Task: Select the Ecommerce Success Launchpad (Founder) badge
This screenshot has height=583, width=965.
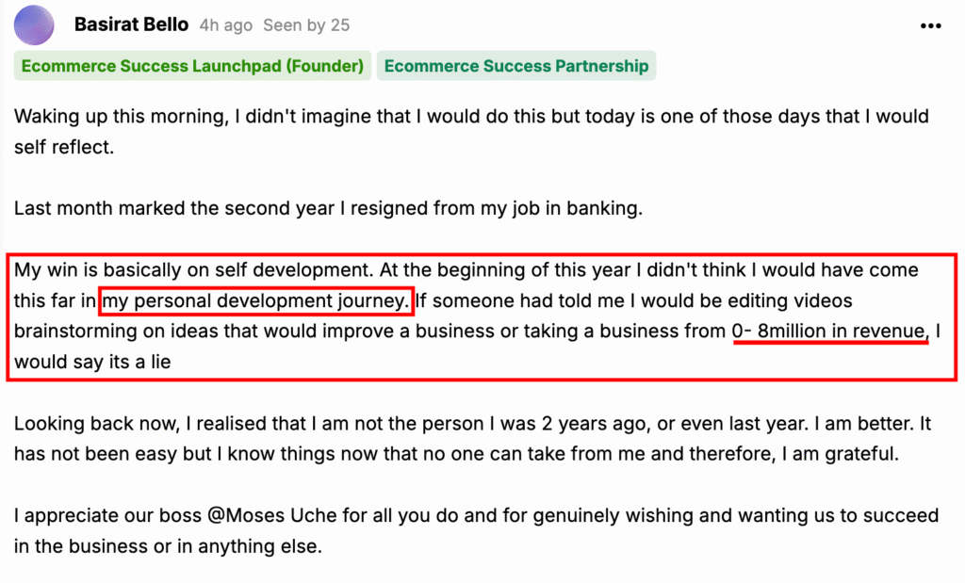Action: click(192, 66)
